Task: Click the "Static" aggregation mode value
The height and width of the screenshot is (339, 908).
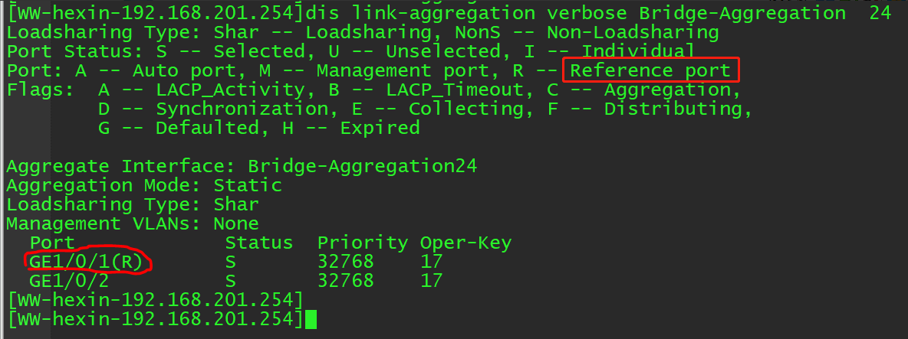Action: point(248,185)
